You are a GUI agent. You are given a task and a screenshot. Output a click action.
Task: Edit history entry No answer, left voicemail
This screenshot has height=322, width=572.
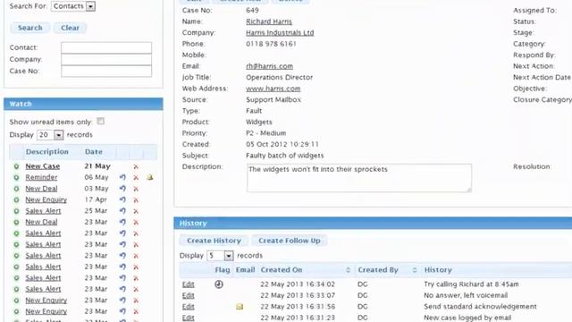tap(189, 295)
